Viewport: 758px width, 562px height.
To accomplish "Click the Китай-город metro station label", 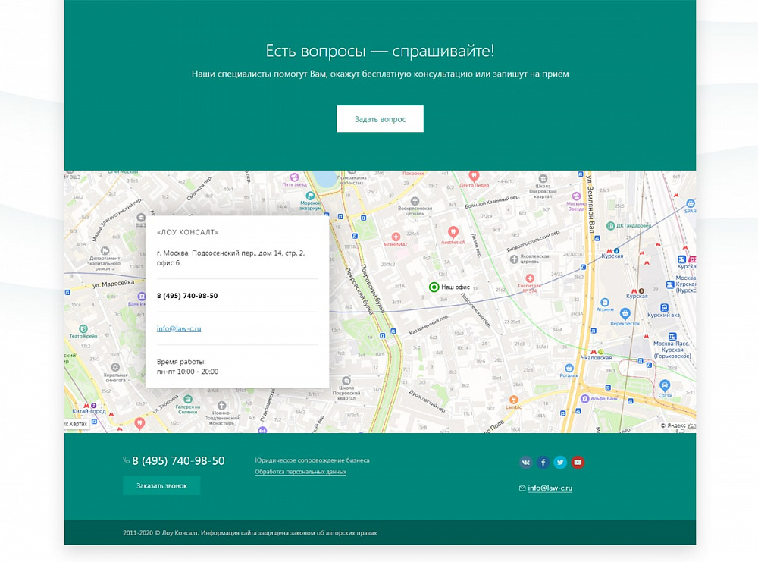I will 89,411.
